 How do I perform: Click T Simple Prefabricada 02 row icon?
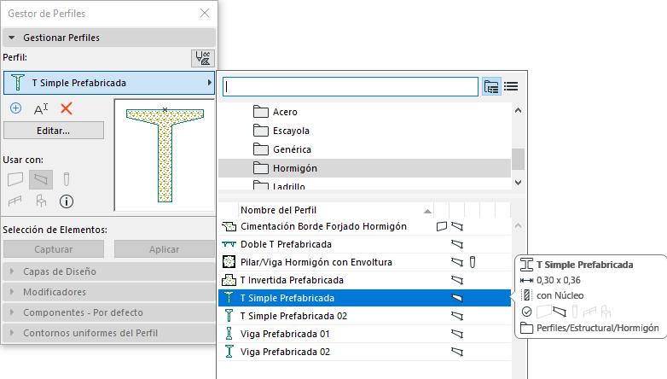pos(229,316)
